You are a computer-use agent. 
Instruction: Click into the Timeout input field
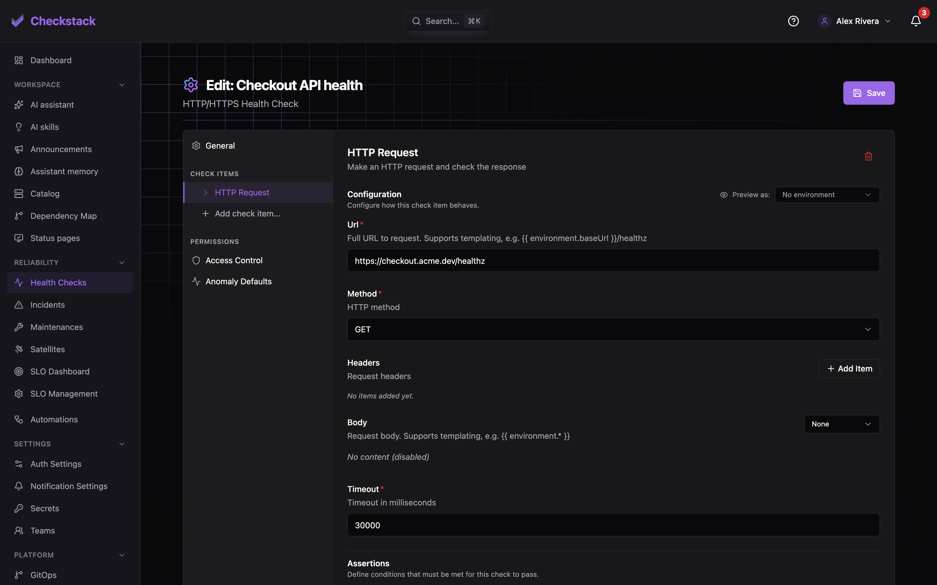(613, 525)
